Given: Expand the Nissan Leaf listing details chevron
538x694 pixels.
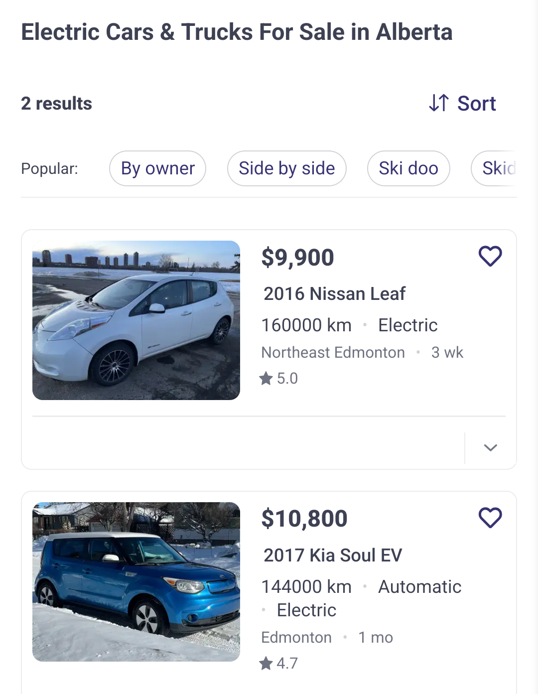Looking at the screenshot, I should click(x=491, y=447).
